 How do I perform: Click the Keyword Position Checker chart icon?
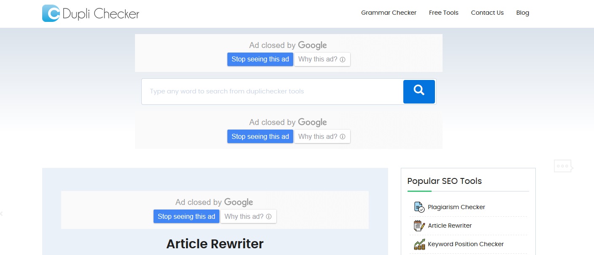pyautogui.click(x=419, y=244)
